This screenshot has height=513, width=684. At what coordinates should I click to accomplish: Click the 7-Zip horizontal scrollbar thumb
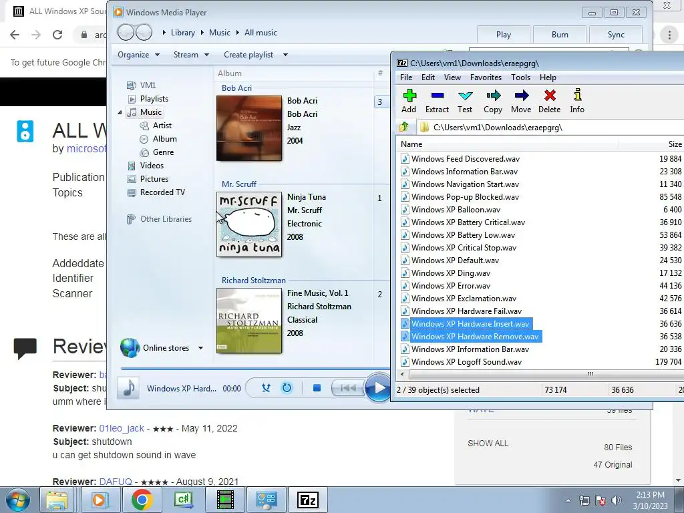(x=589, y=374)
